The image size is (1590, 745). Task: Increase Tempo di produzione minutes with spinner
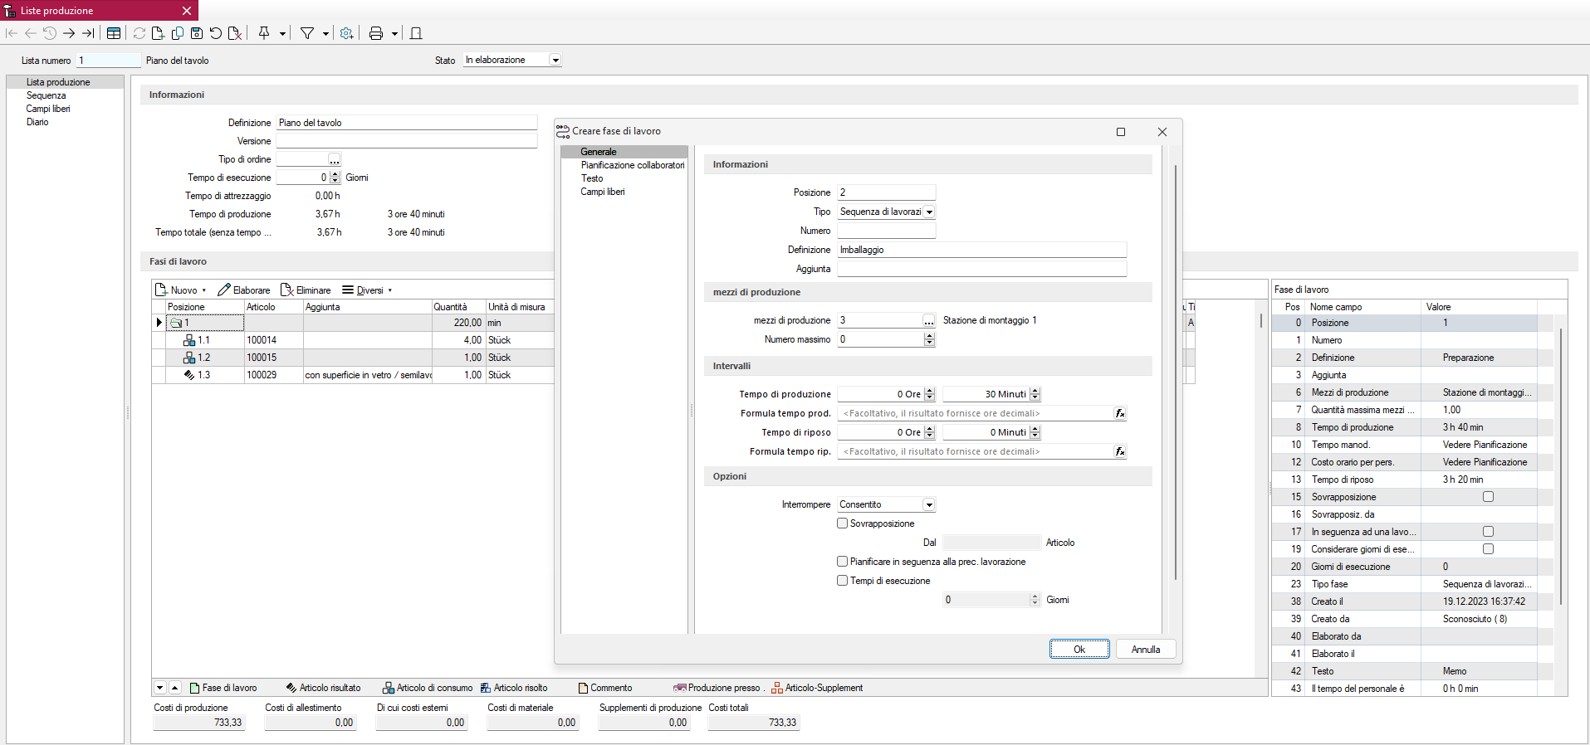click(1035, 391)
